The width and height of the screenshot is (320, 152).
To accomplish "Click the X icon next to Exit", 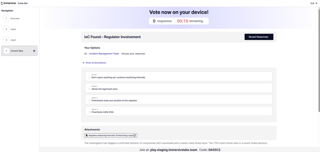I will pyautogui.click(x=316, y=3).
